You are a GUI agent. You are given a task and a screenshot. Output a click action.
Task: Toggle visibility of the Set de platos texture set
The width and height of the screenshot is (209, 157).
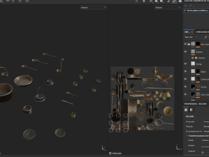pyautogui.click(x=185, y=10)
